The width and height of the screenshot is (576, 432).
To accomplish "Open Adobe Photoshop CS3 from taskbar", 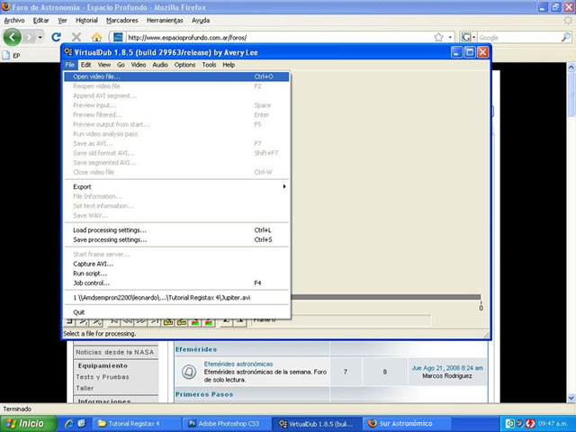I will (222, 423).
